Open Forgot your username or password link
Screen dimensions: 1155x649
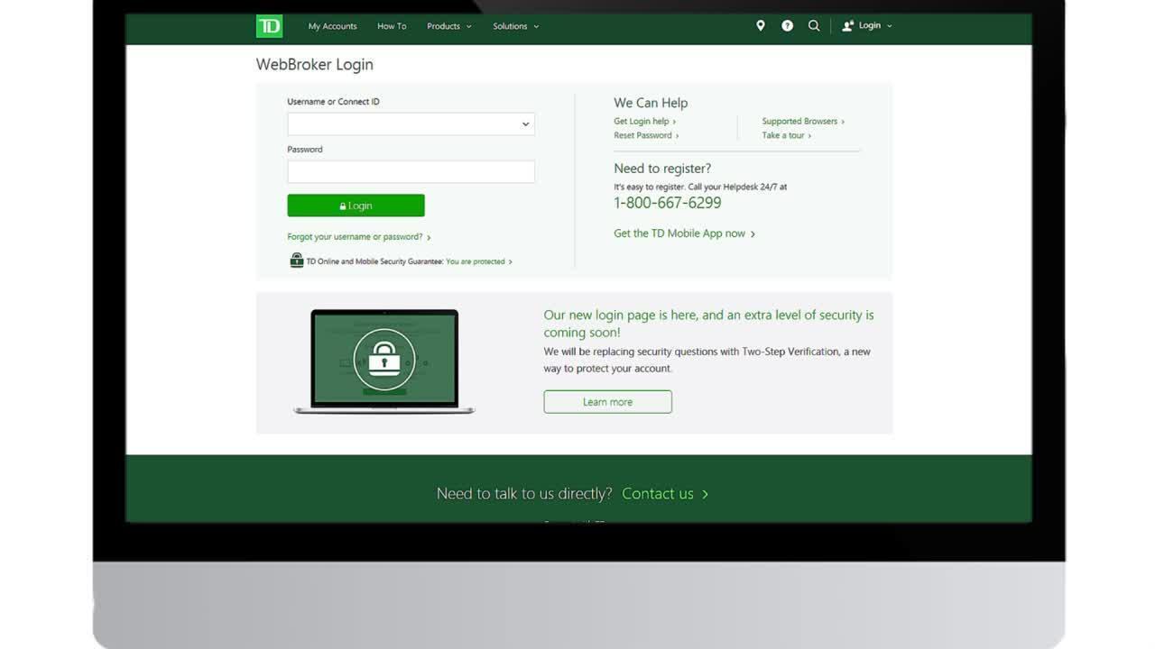(358, 237)
